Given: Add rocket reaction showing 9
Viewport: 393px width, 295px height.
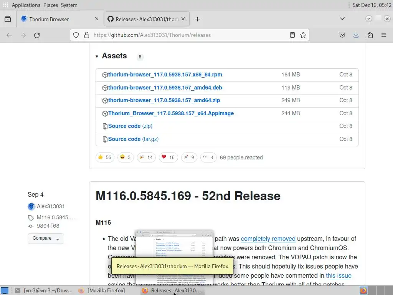Looking at the screenshot, I should (189, 157).
